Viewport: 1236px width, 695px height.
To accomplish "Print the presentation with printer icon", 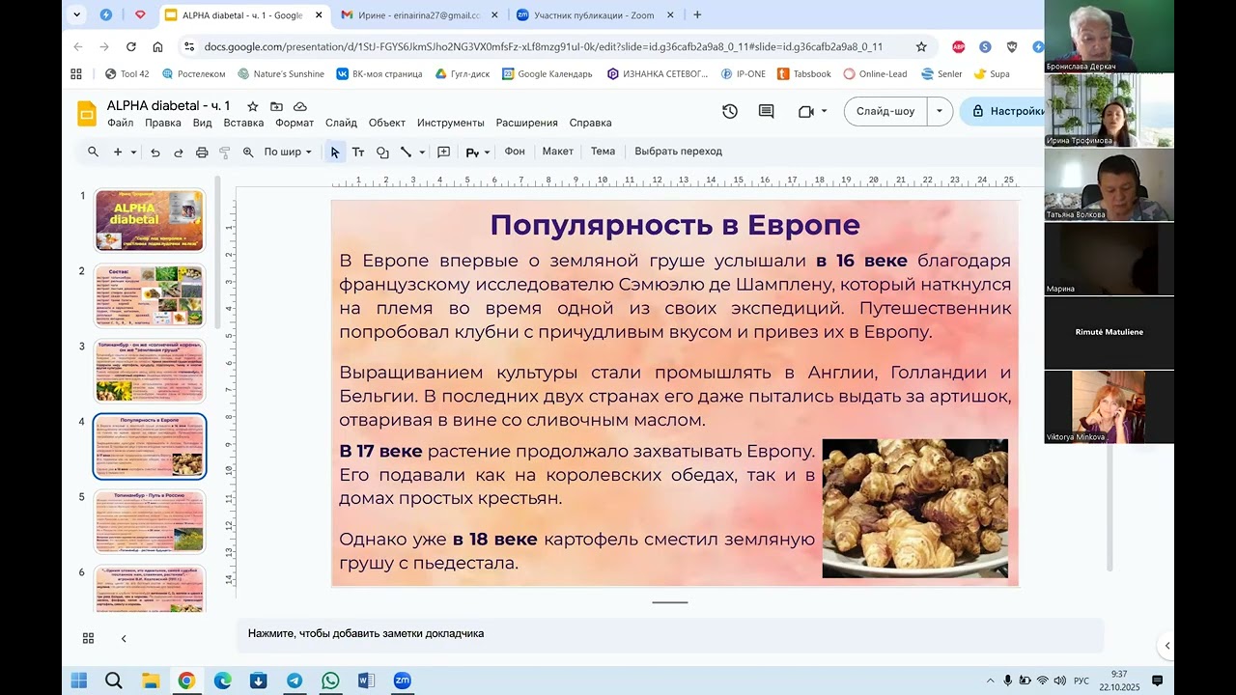I will (202, 153).
